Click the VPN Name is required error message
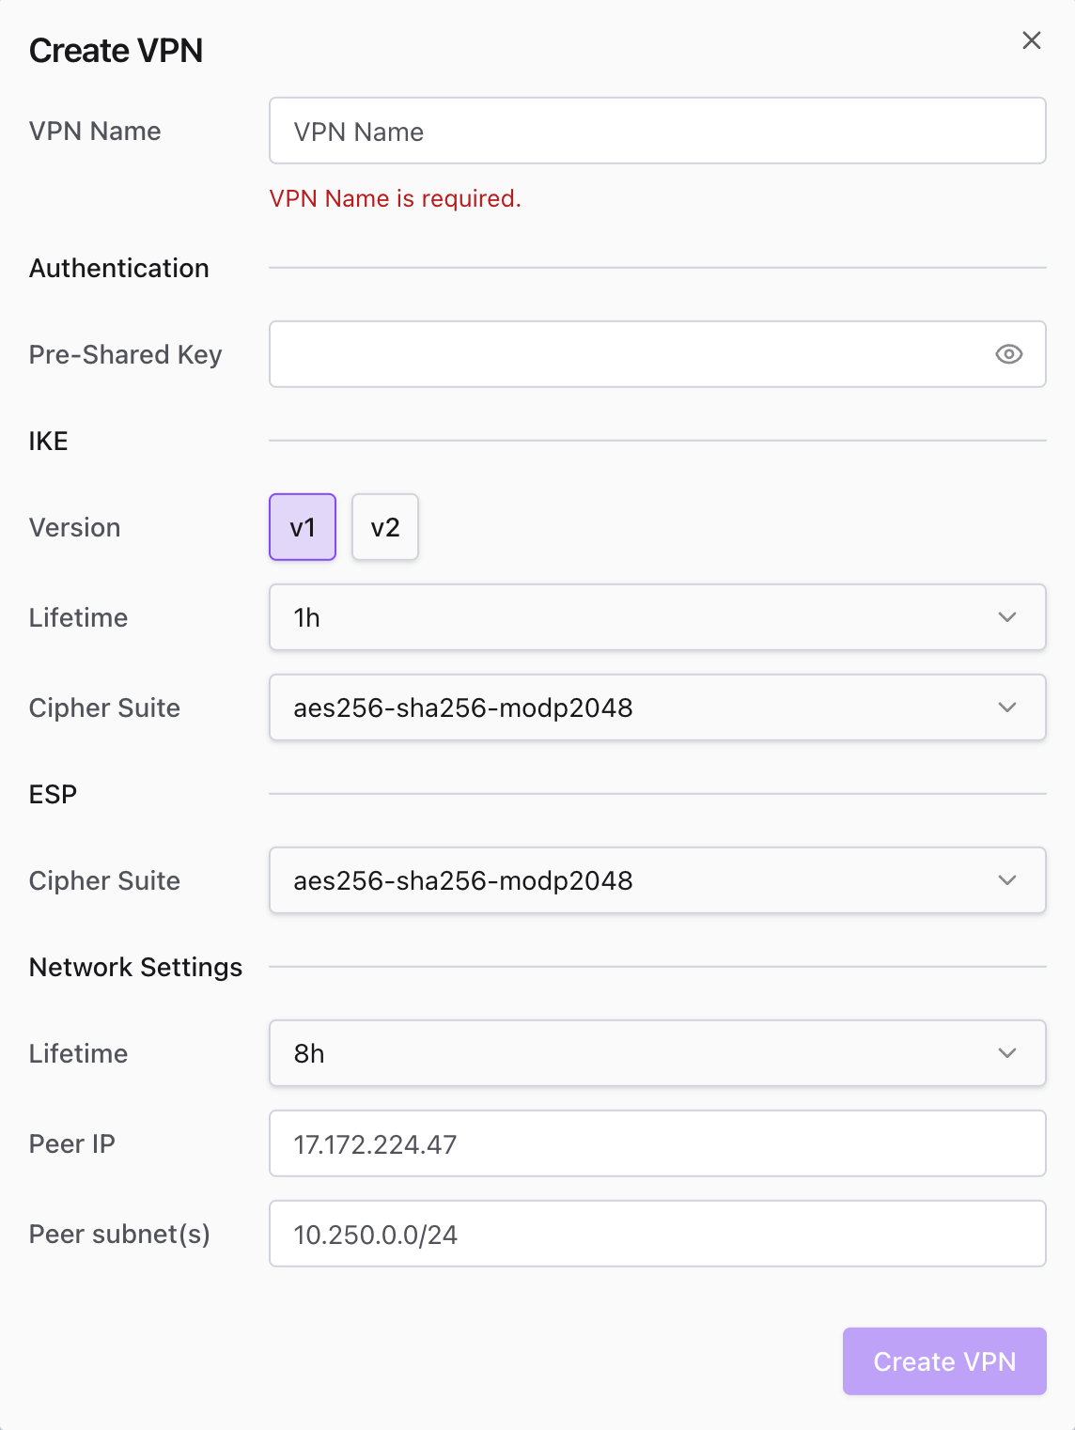This screenshot has height=1430, width=1075. (396, 198)
